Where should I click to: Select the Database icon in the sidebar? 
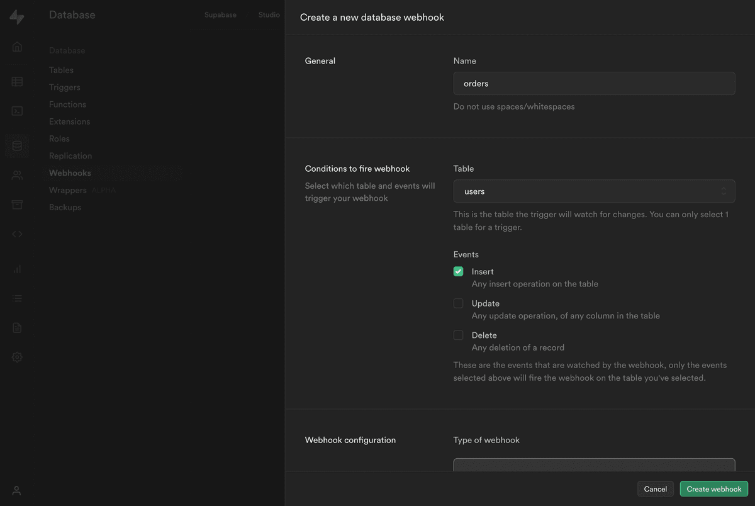16,145
